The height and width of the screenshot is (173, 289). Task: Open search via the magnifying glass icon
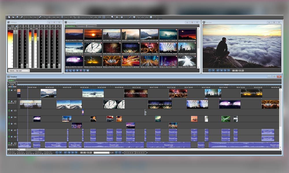click(x=112, y=17)
